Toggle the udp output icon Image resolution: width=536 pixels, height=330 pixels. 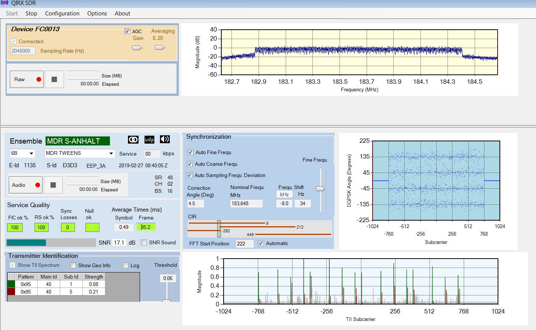pyautogui.click(x=149, y=139)
